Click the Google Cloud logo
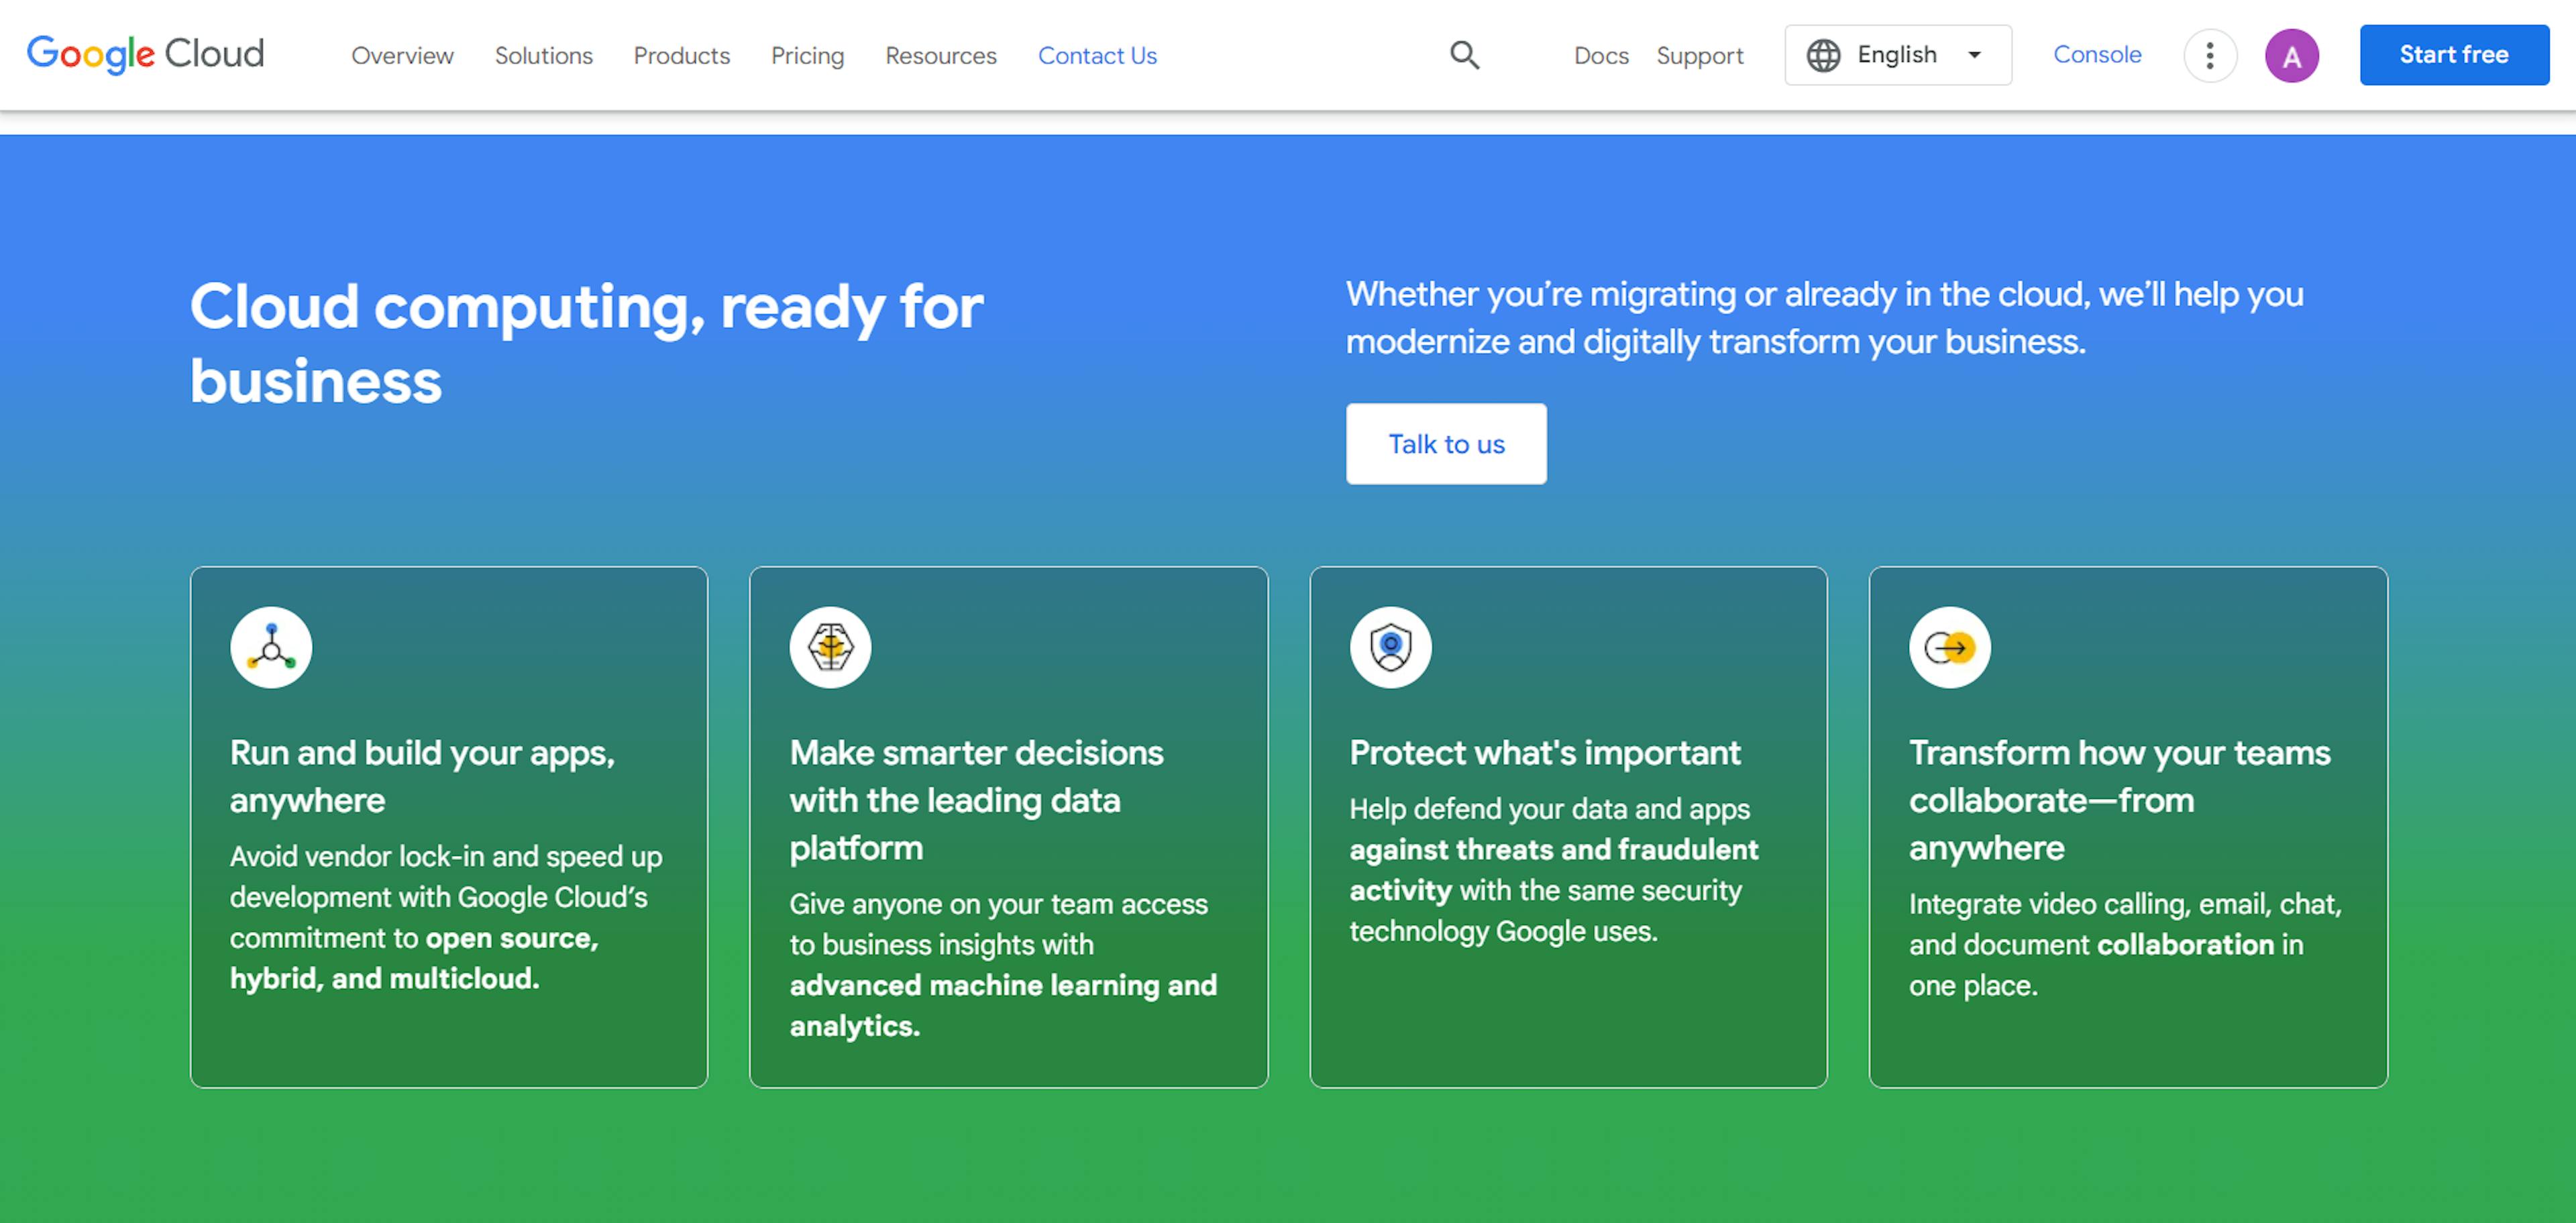 pos(145,54)
